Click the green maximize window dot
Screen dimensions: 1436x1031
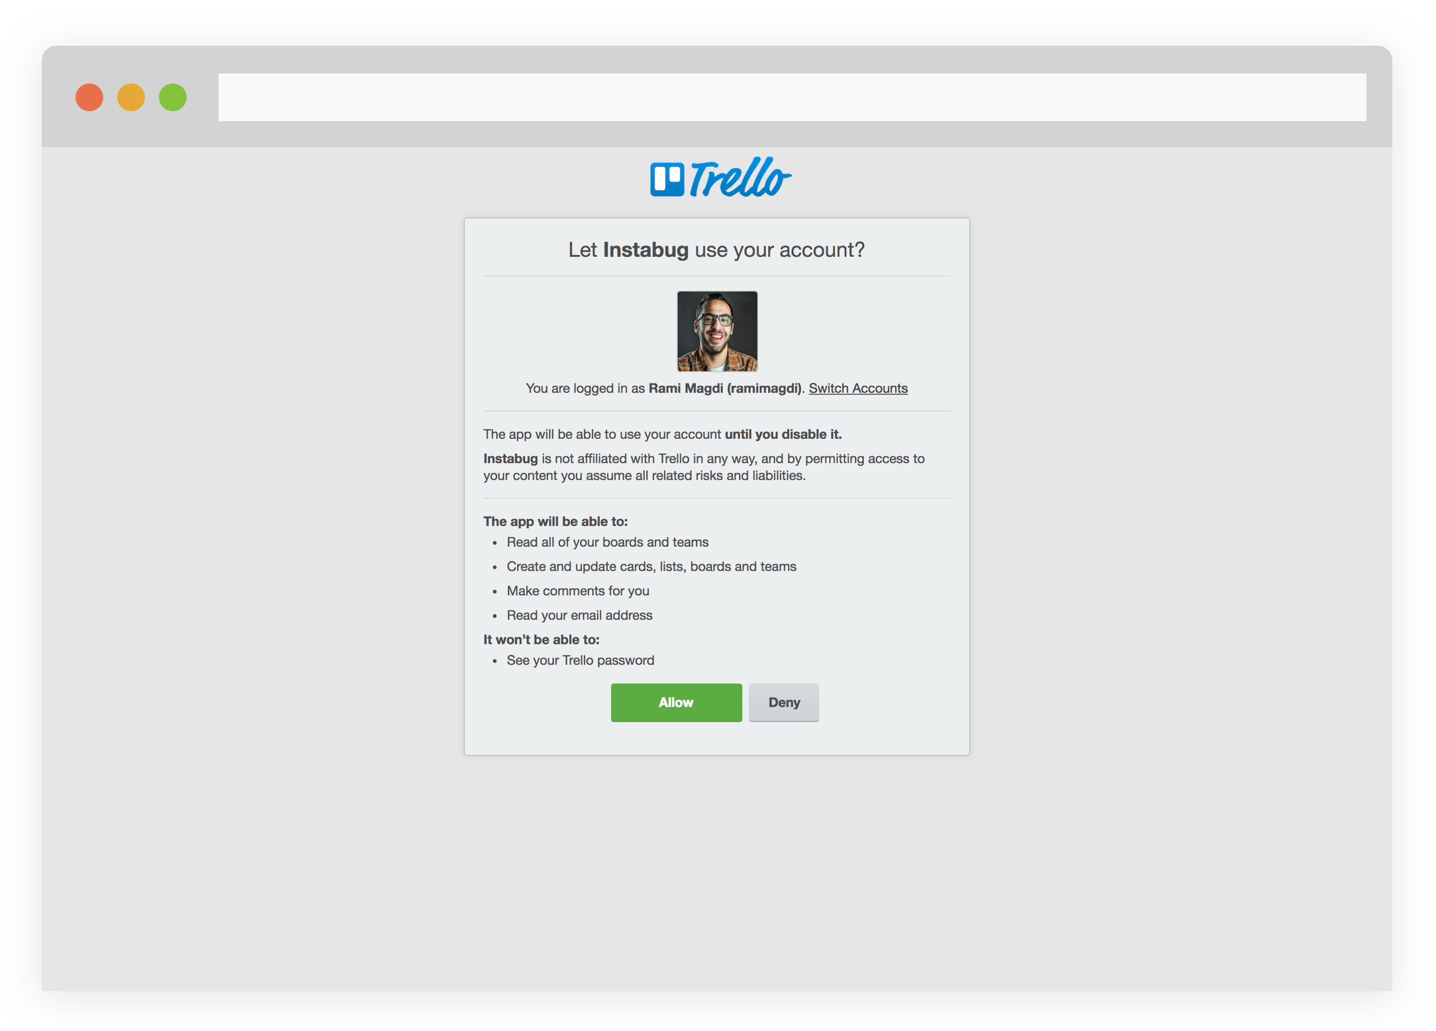pos(173,97)
